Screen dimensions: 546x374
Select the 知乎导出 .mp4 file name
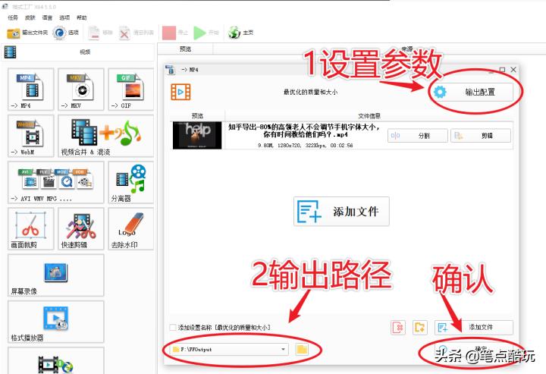coord(306,130)
